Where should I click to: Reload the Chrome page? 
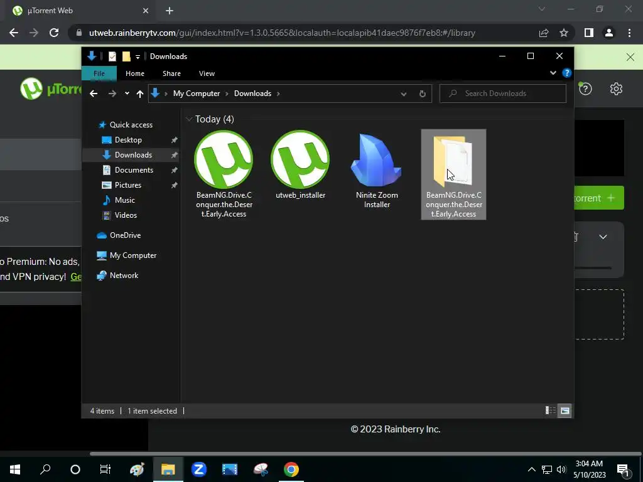(x=54, y=33)
